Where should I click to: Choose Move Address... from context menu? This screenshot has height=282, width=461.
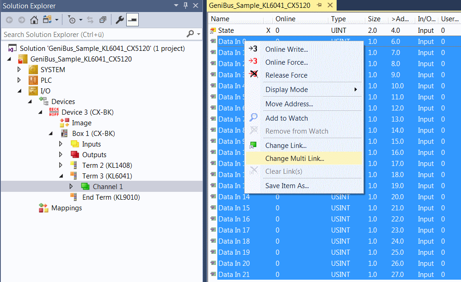pos(304,104)
